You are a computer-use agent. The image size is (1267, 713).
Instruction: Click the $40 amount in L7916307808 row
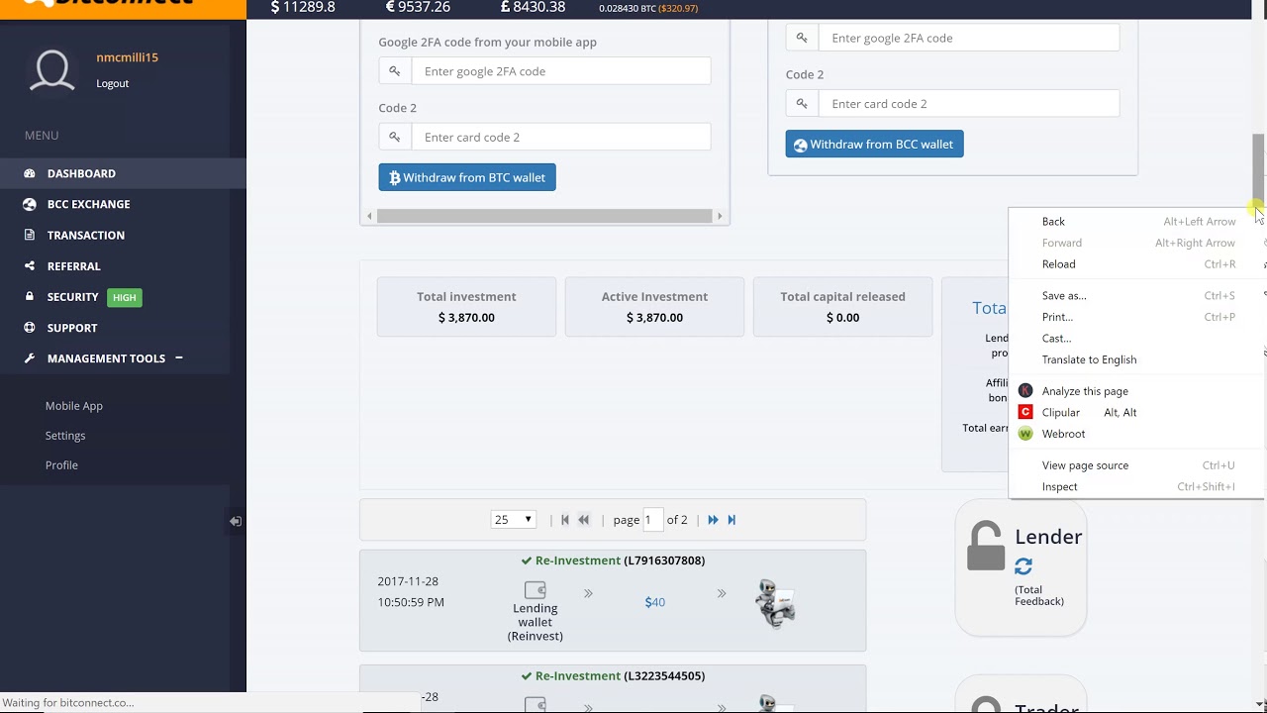[x=654, y=602]
